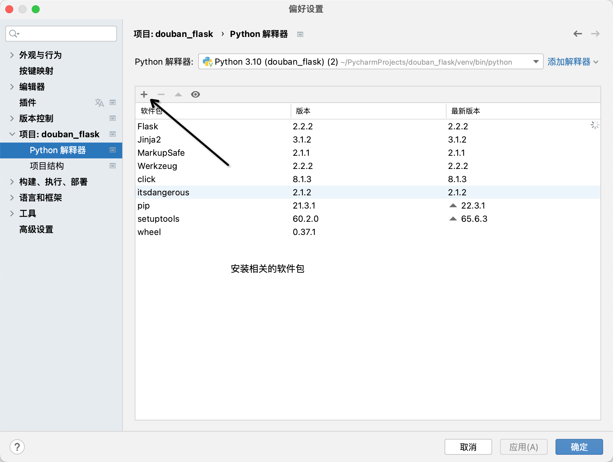Click the plus icon to install a package
The height and width of the screenshot is (462, 613).
144,94
